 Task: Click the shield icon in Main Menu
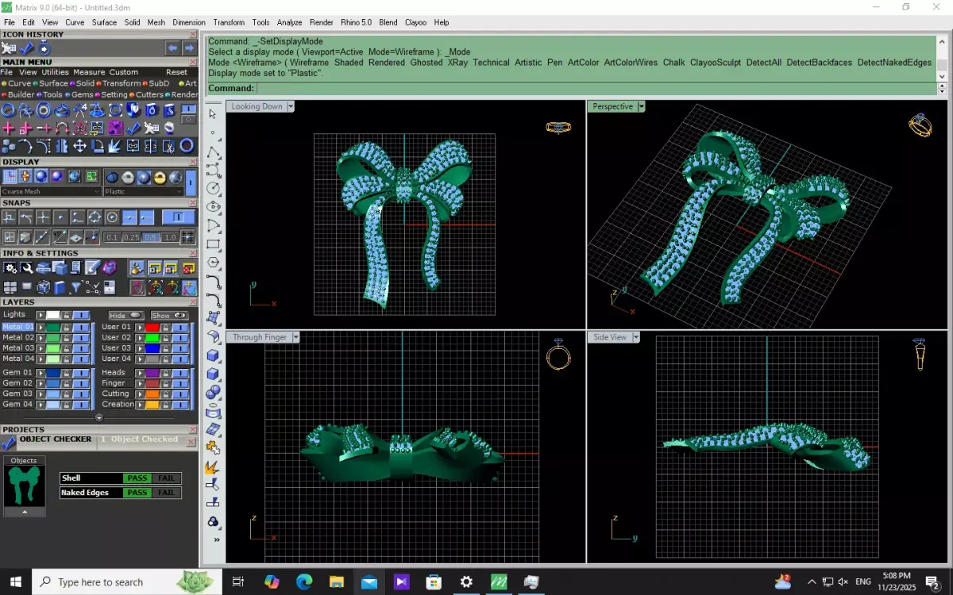(133, 110)
